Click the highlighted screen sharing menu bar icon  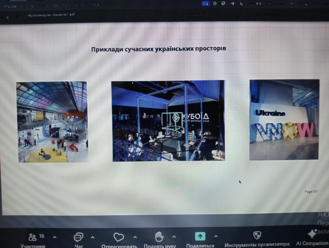(206, 4)
